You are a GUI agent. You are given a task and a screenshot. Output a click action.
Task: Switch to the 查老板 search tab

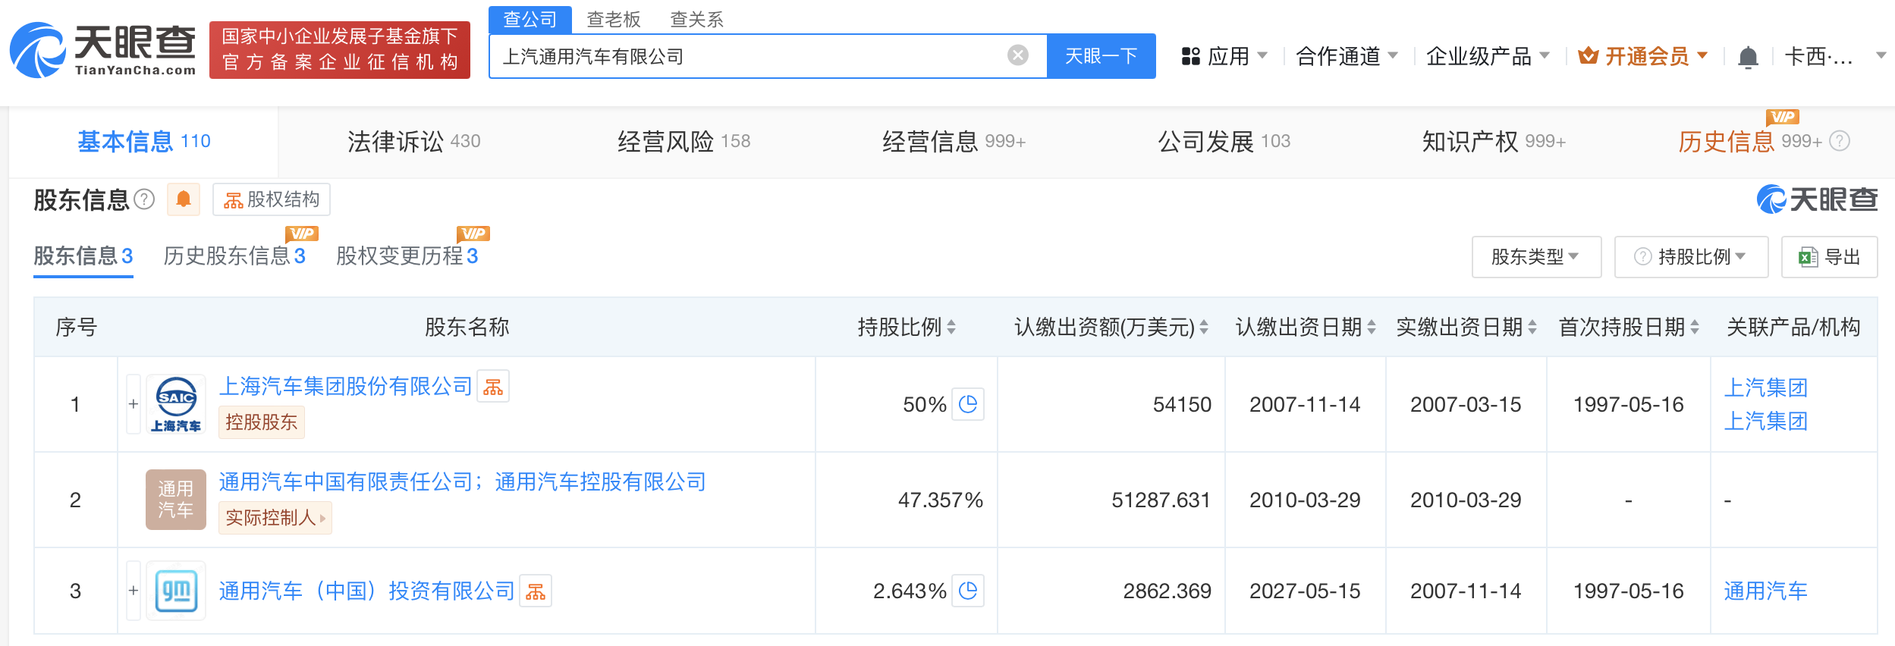[614, 19]
